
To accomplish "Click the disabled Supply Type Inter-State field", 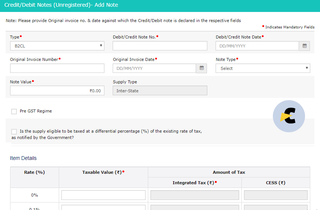I will pos(160,91).
